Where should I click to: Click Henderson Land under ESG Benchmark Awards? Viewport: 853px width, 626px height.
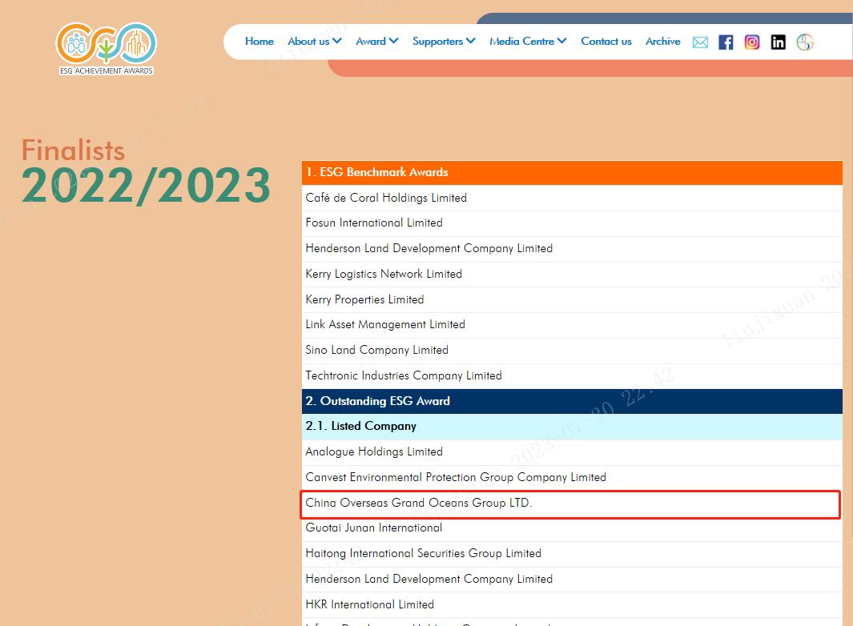[572, 248]
